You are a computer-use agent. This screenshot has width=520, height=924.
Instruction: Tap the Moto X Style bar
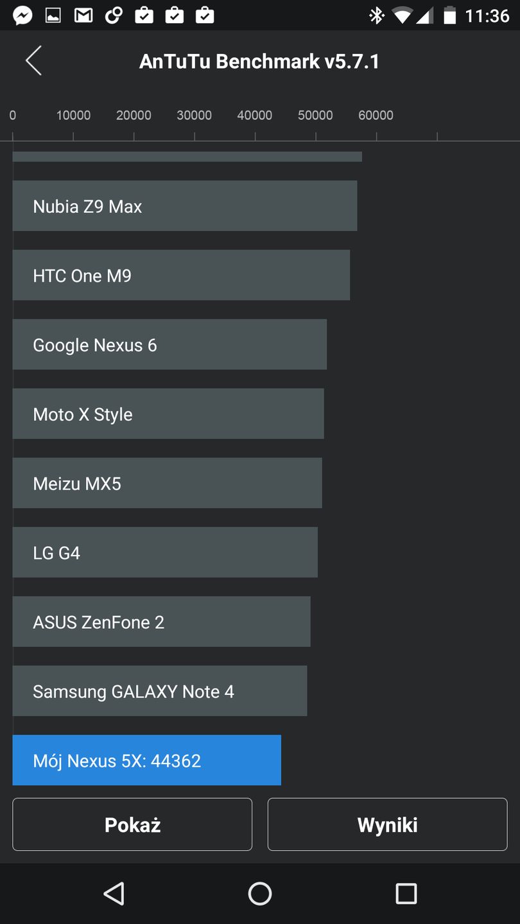pyautogui.click(x=168, y=414)
